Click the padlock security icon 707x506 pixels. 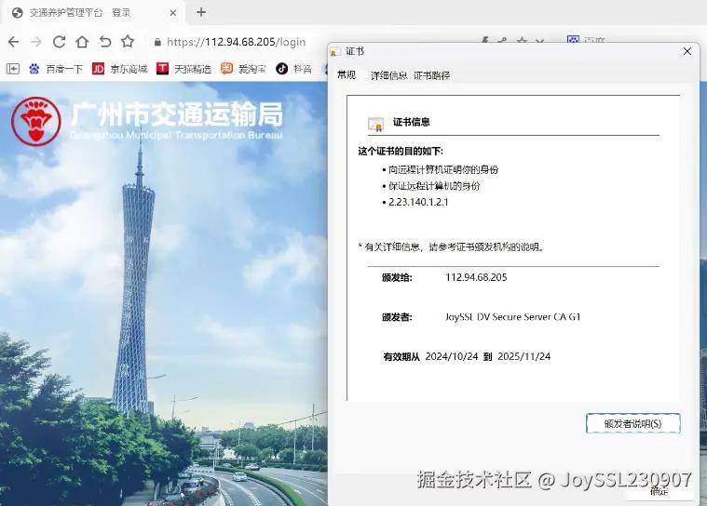(x=157, y=42)
